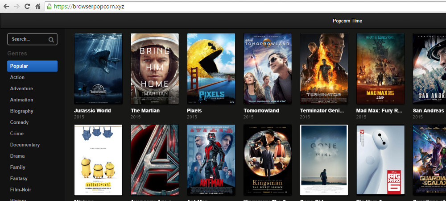Click the Mad Max: Fury R... title
446x201 pixels.
379,110
